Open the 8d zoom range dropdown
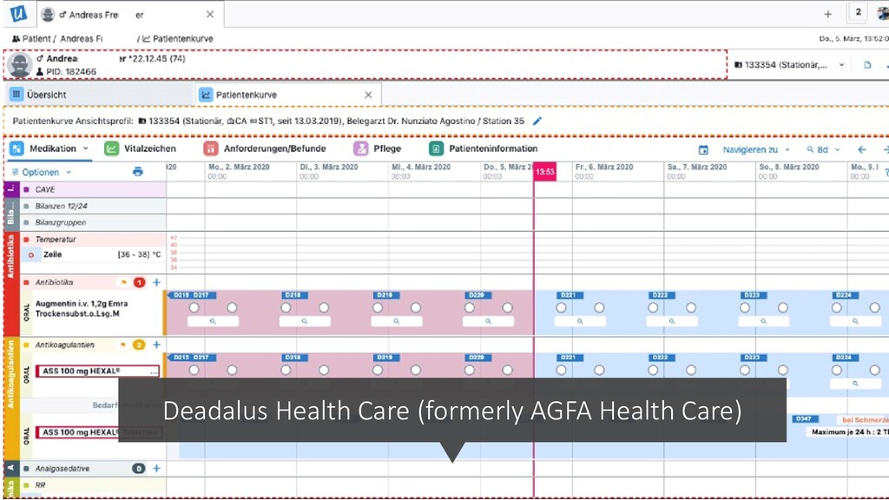This screenshot has width=889, height=500. point(823,149)
